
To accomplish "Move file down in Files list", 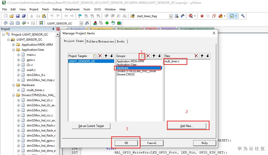I will click(x=207, y=56).
